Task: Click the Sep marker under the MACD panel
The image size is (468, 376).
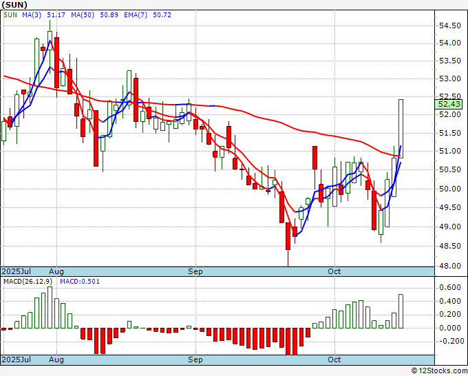Action: pos(196,360)
